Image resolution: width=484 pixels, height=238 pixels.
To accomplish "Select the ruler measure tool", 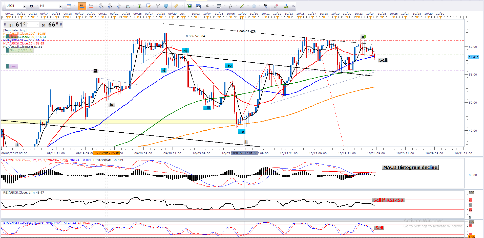I will click(176, 6).
